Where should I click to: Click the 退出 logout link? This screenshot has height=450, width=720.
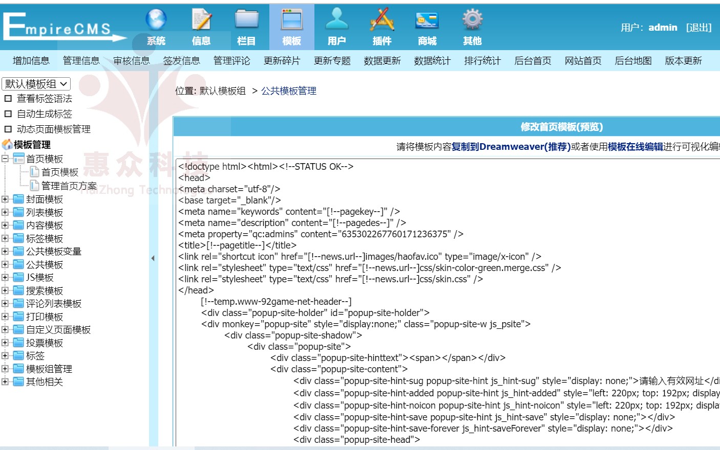[x=699, y=28]
